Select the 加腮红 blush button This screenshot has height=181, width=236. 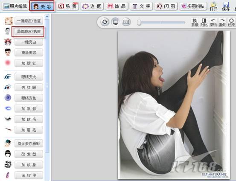coord(29,63)
